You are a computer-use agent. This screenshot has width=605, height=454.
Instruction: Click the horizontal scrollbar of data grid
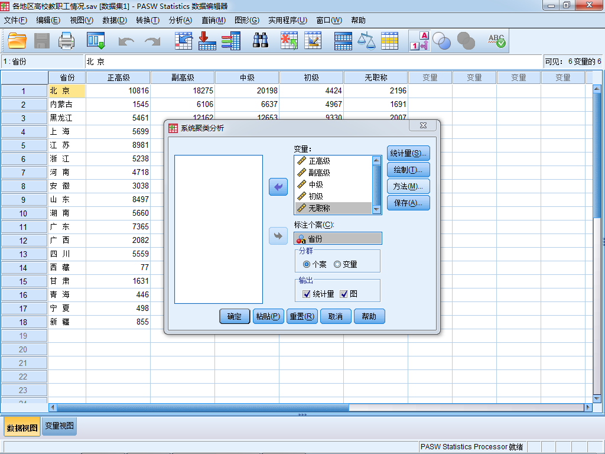coord(203,407)
